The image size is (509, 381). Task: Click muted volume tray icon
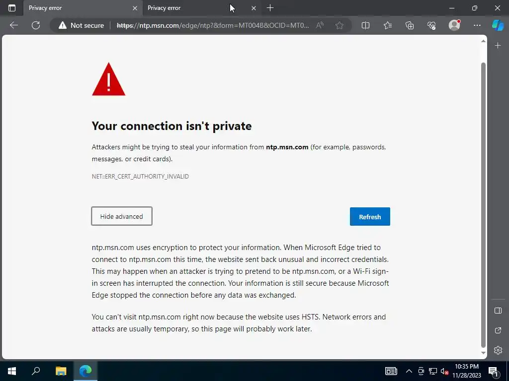click(x=444, y=372)
